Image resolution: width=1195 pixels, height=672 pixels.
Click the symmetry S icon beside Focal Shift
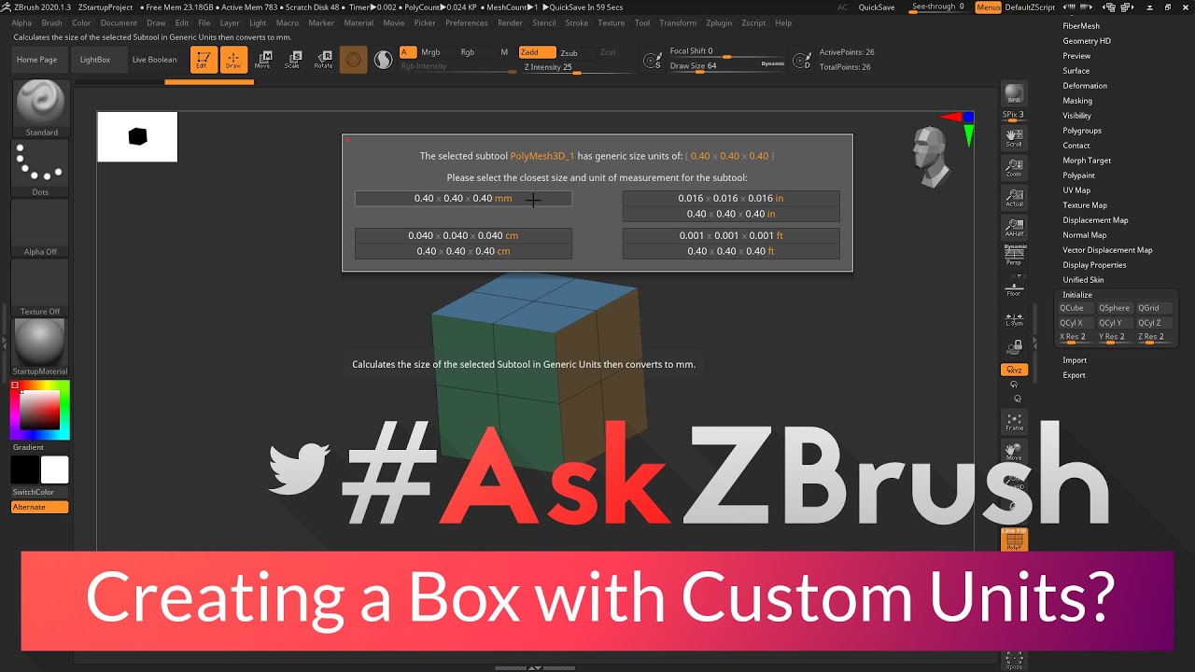[653, 61]
